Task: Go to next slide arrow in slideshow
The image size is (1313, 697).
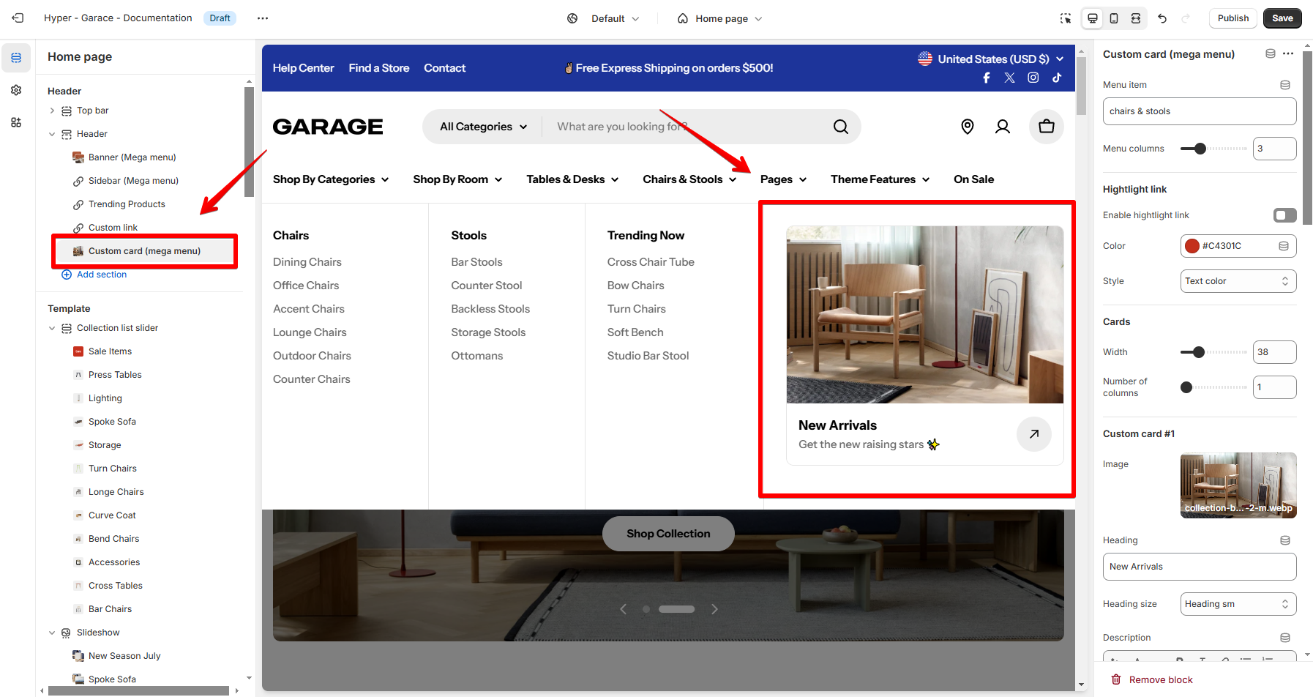Action: pyautogui.click(x=714, y=609)
